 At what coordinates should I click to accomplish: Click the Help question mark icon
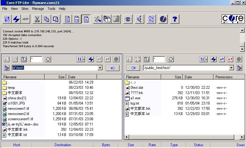point(175,19)
